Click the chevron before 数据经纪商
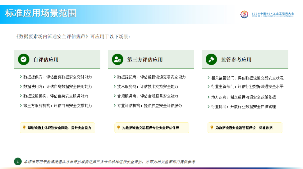Image resolution: width=303 pixels, height=169 pixels. [115, 77]
